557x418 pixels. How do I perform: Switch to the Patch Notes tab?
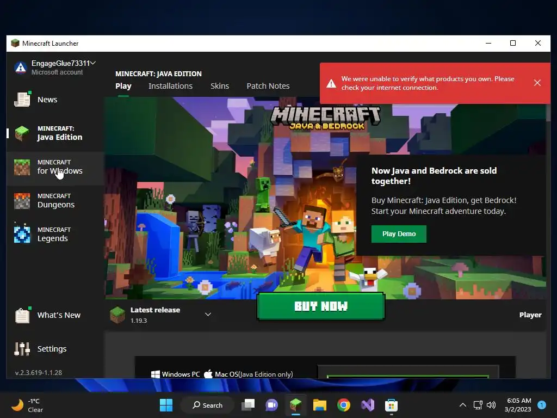[268, 86]
